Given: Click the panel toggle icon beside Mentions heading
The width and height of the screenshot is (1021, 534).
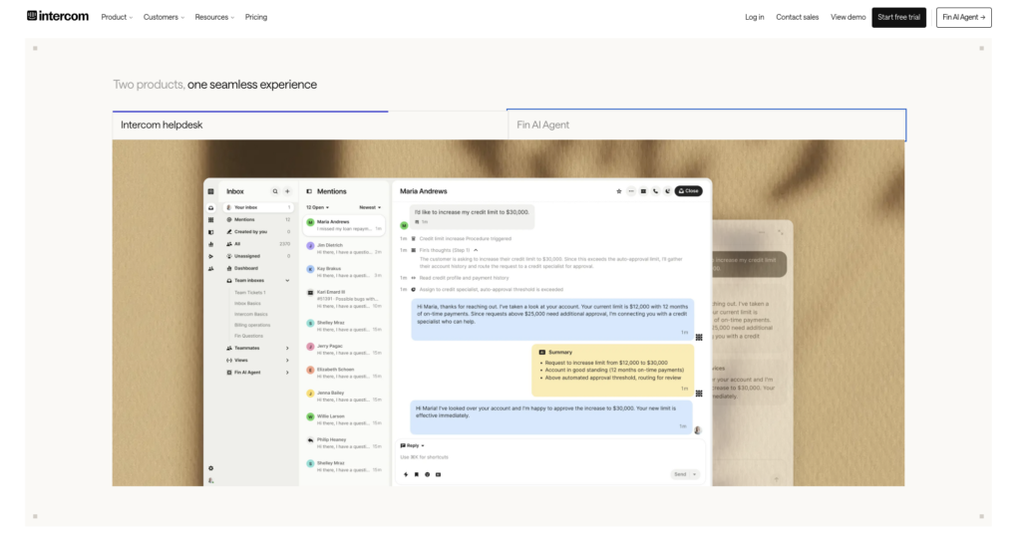Looking at the screenshot, I should 309,191.
